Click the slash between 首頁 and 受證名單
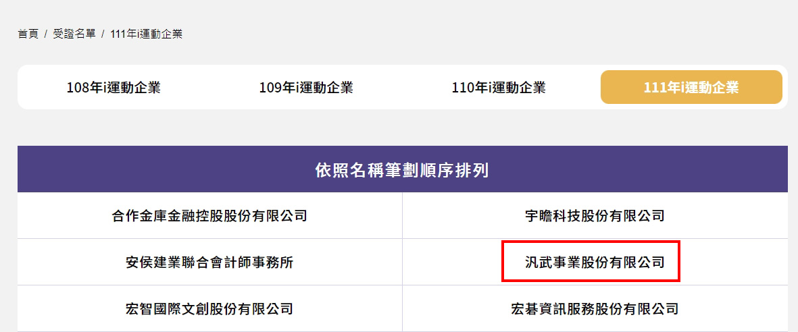 tap(46, 34)
